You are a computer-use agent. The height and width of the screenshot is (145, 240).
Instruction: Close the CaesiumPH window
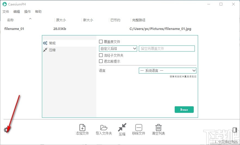(x=233, y=4)
